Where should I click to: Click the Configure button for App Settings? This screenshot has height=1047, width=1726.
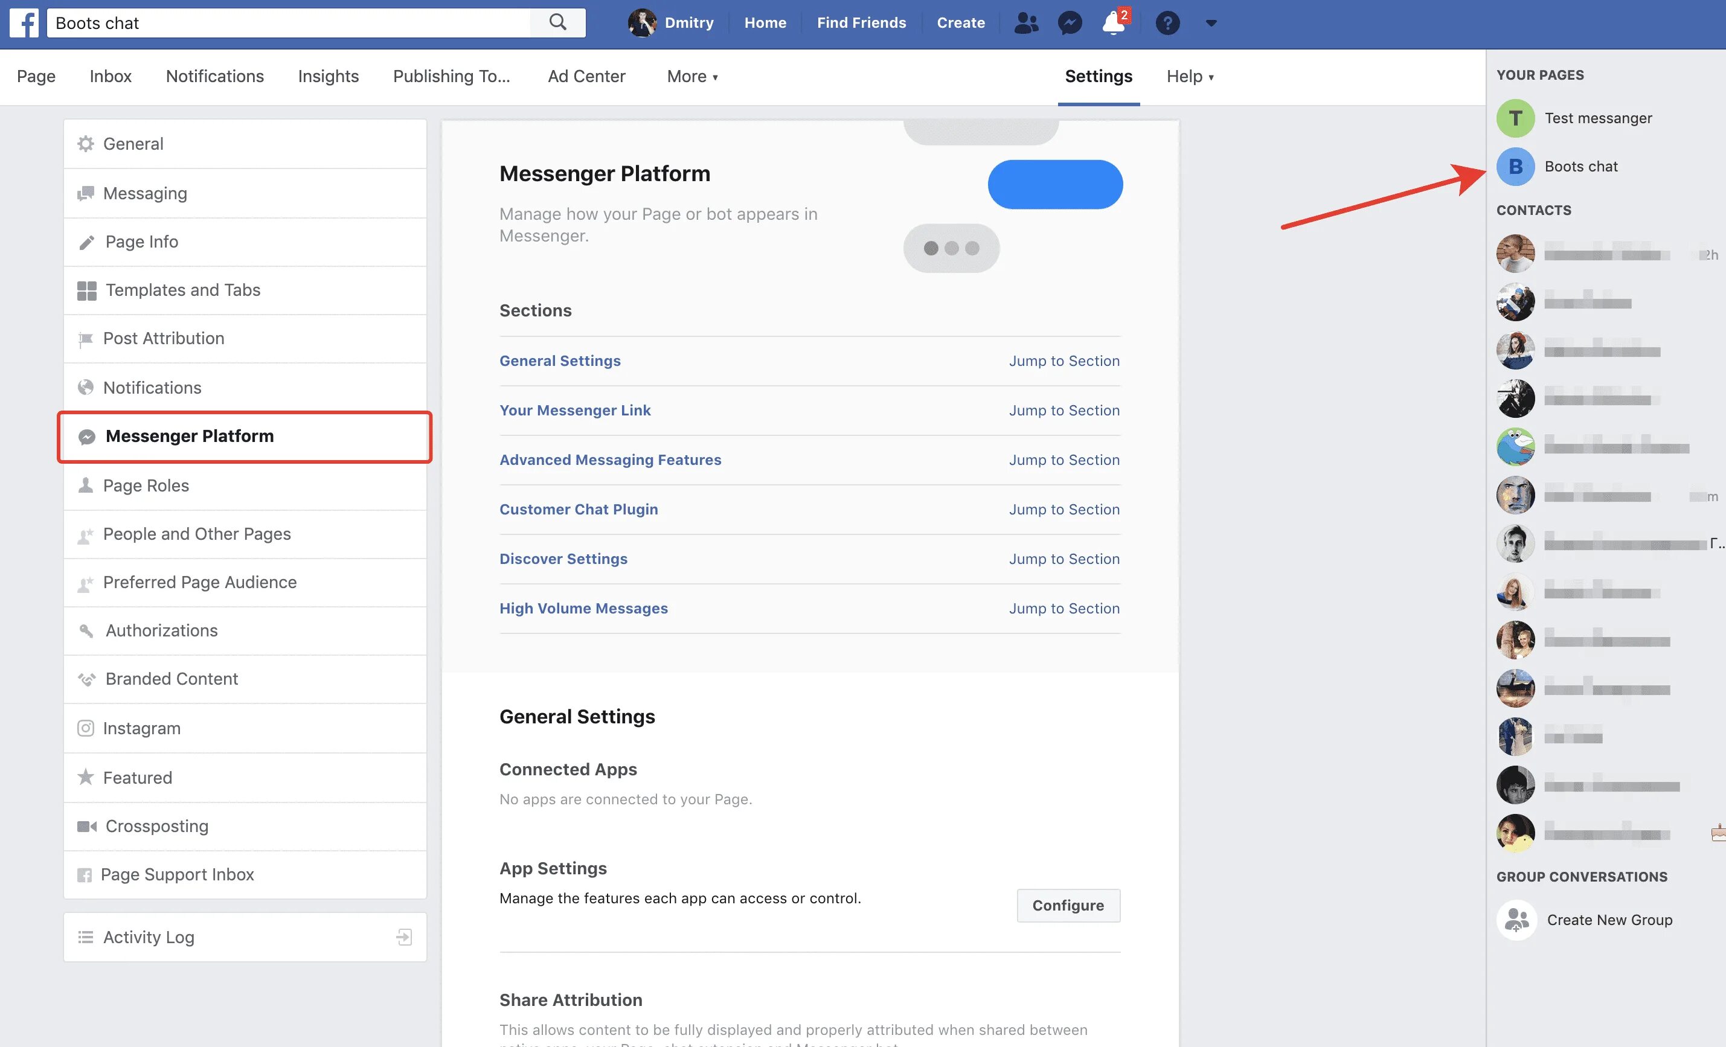1068,906
